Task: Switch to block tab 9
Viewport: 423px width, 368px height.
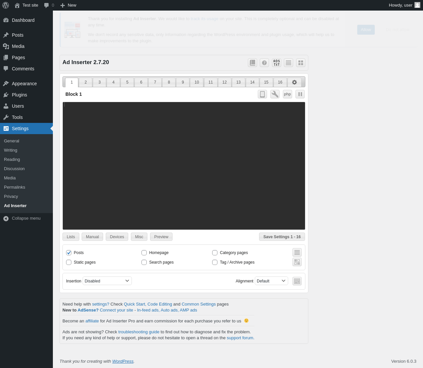Action: pyautogui.click(x=183, y=82)
